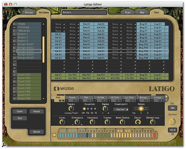Show next instruments with the right arrow

[x=166, y=97]
